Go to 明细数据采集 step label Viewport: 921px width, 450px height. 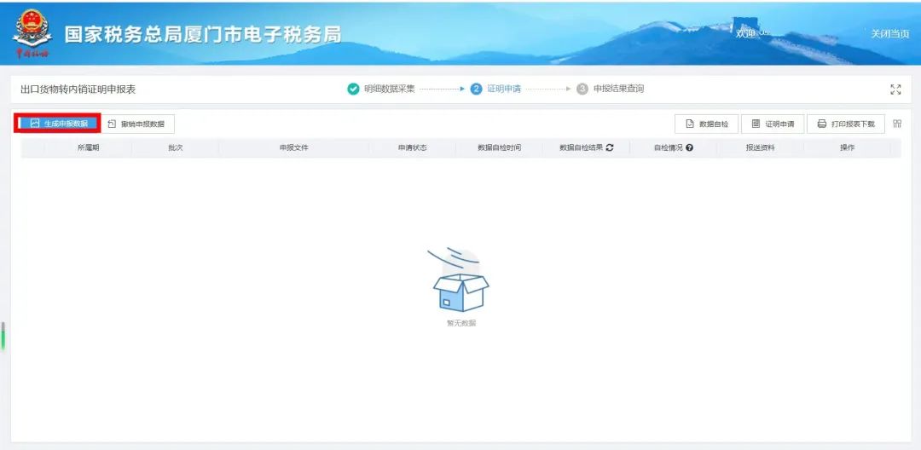point(389,89)
